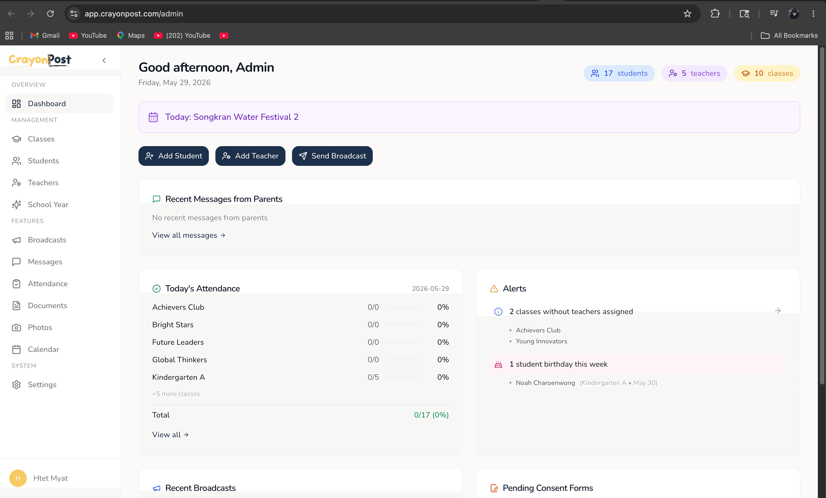This screenshot has width=826, height=498.
Task: Open the browser apps grid icon
Action: pos(9,36)
